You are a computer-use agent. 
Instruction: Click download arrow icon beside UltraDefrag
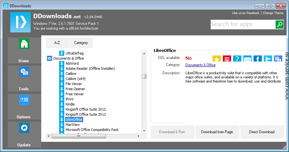click(62, 53)
